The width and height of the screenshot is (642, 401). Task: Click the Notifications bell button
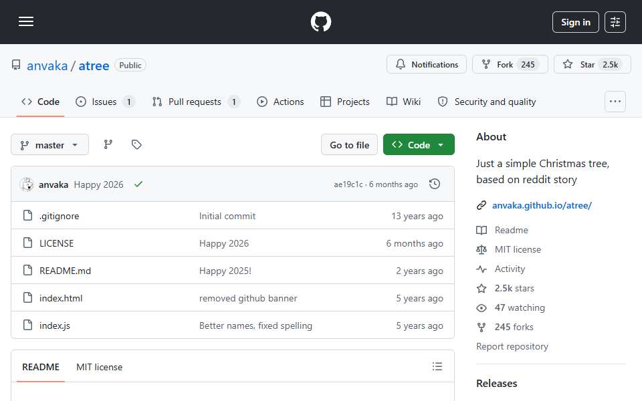click(x=426, y=64)
